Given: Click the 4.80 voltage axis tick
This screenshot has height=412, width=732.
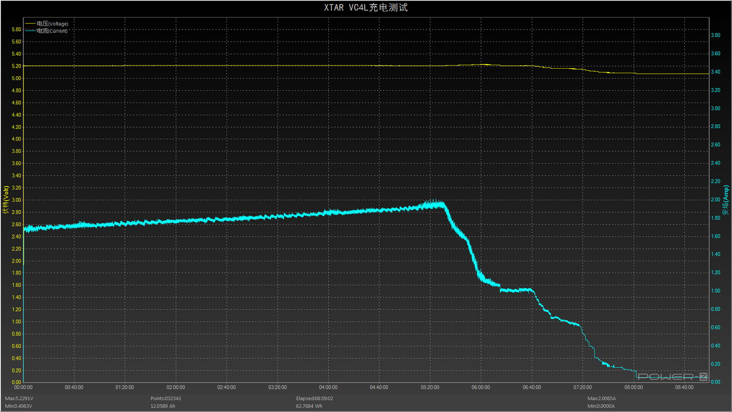Looking at the screenshot, I should tap(16, 91).
